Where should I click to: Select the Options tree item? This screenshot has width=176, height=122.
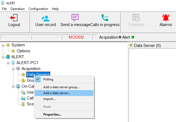click(x=23, y=51)
